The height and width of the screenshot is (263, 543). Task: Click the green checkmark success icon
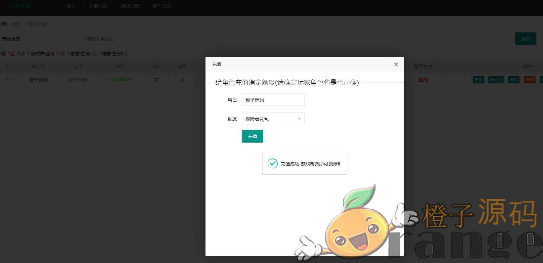[272, 163]
